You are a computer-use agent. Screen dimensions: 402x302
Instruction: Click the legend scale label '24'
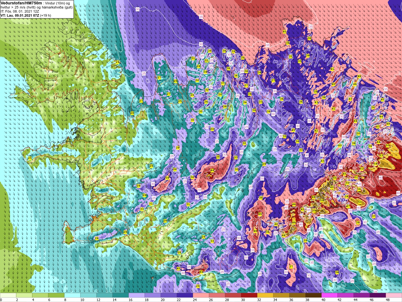click(x=195, y=300)
